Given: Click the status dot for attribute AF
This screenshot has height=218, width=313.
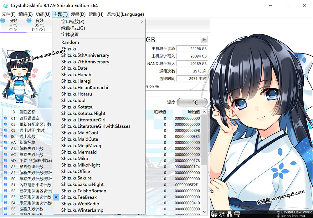Looking at the screenshot, I should [x=6, y=173].
